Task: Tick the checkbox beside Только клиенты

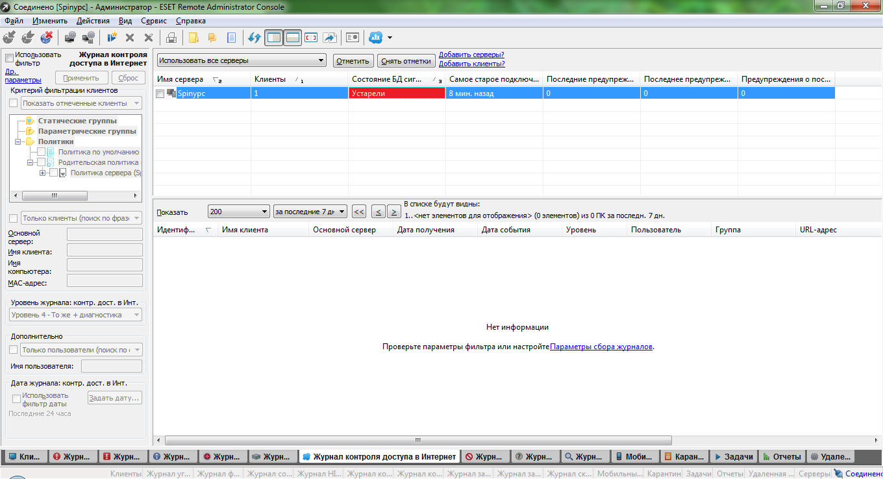Action: point(14,218)
